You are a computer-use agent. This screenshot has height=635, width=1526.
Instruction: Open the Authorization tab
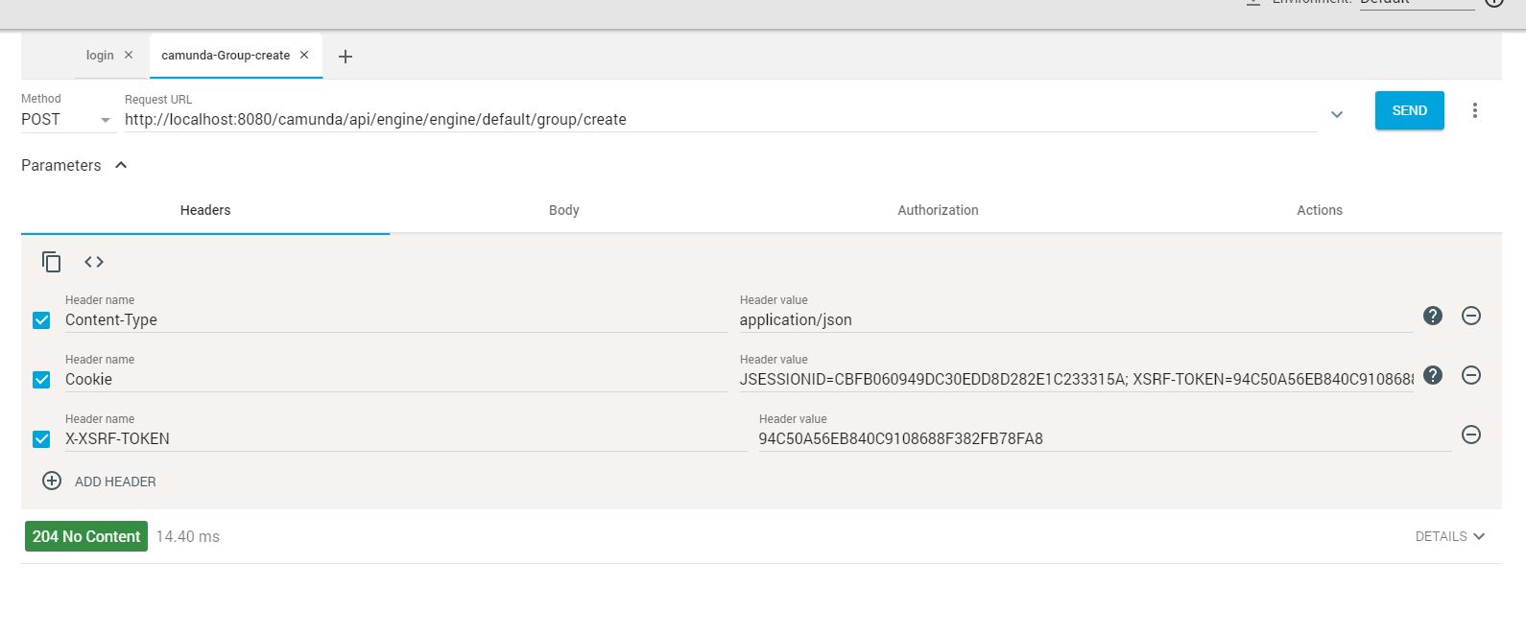pos(938,210)
